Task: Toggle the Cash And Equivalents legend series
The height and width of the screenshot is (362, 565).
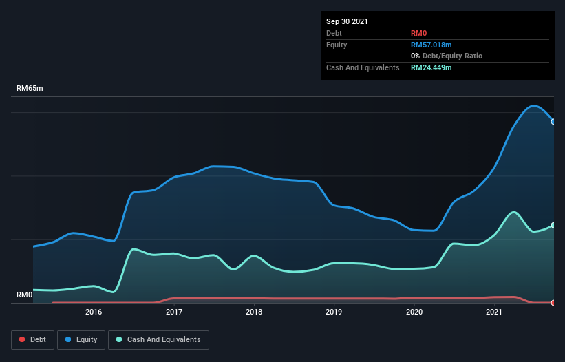Action: click(x=158, y=339)
